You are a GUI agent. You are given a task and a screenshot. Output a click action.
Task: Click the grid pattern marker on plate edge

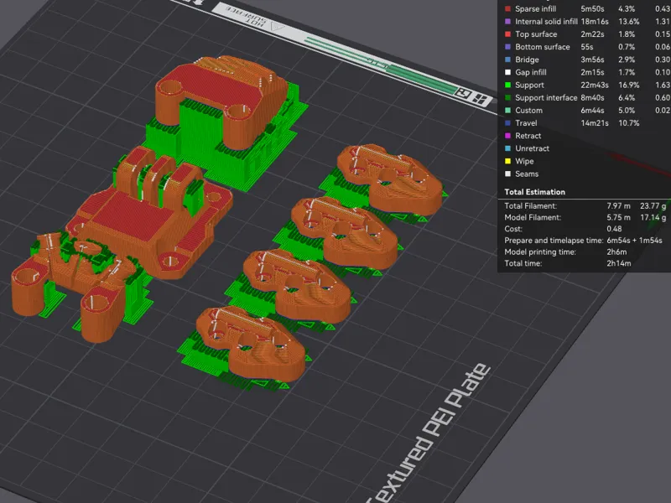coord(481,99)
